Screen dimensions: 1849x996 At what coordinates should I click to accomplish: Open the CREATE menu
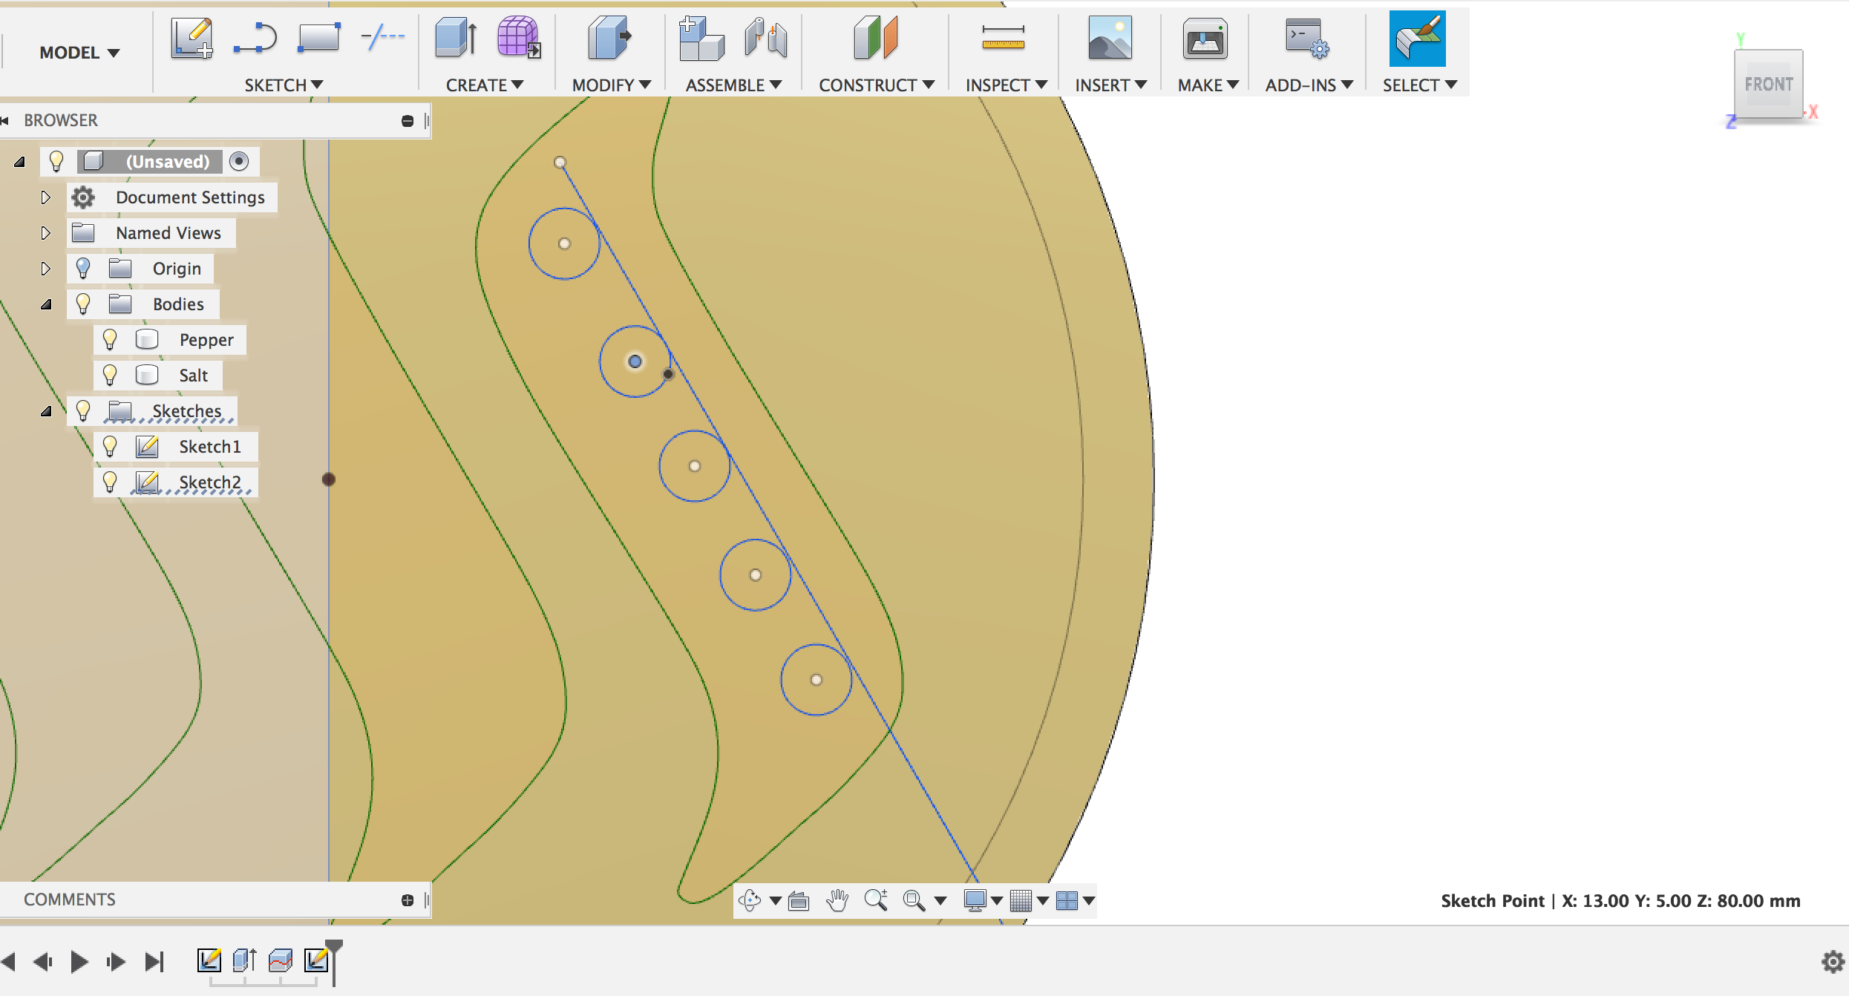click(485, 85)
